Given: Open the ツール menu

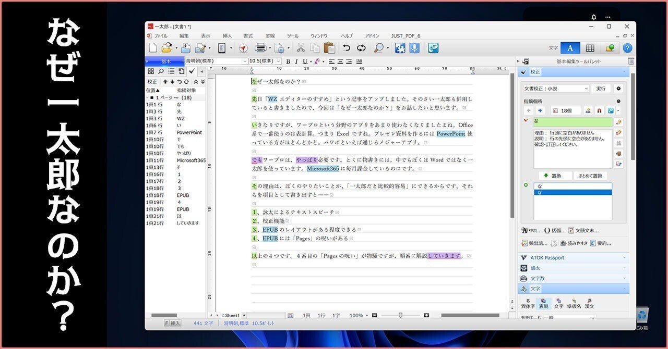Looking at the screenshot, I should [x=292, y=35].
